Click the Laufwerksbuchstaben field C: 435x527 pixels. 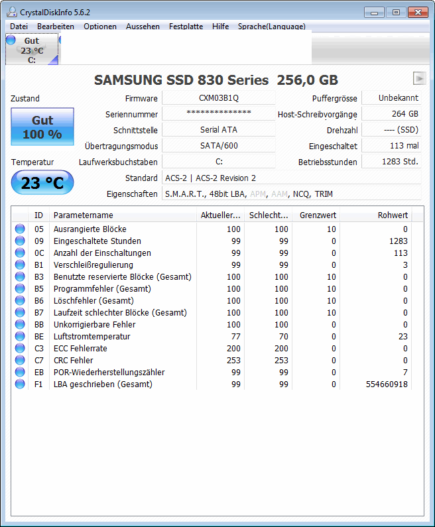pyautogui.click(x=219, y=162)
